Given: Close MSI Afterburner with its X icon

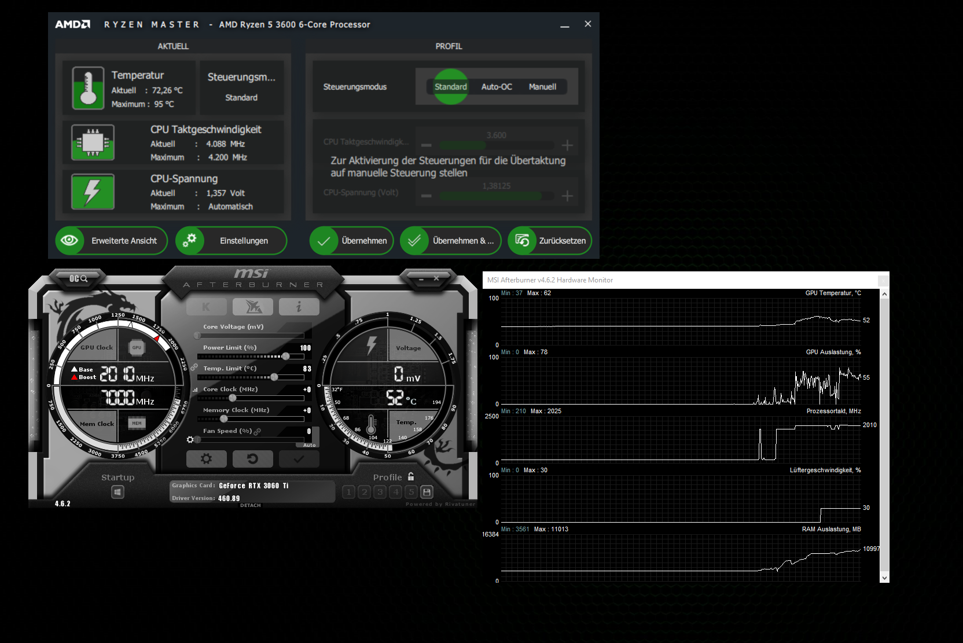Looking at the screenshot, I should tap(436, 278).
